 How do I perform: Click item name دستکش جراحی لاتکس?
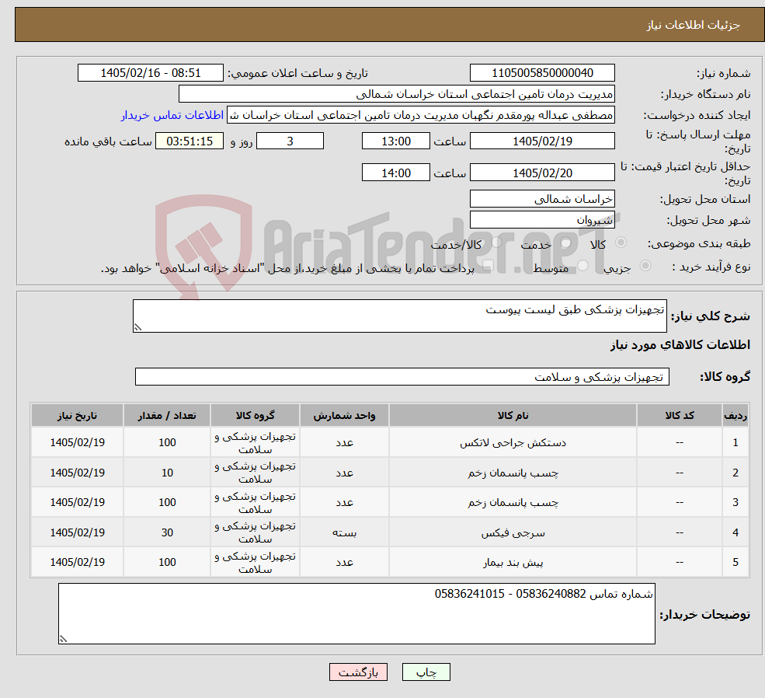pyautogui.click(x=513, y=443)
